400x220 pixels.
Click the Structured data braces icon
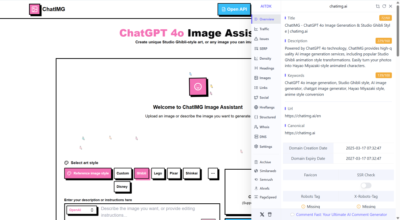[x=256, y=117]
